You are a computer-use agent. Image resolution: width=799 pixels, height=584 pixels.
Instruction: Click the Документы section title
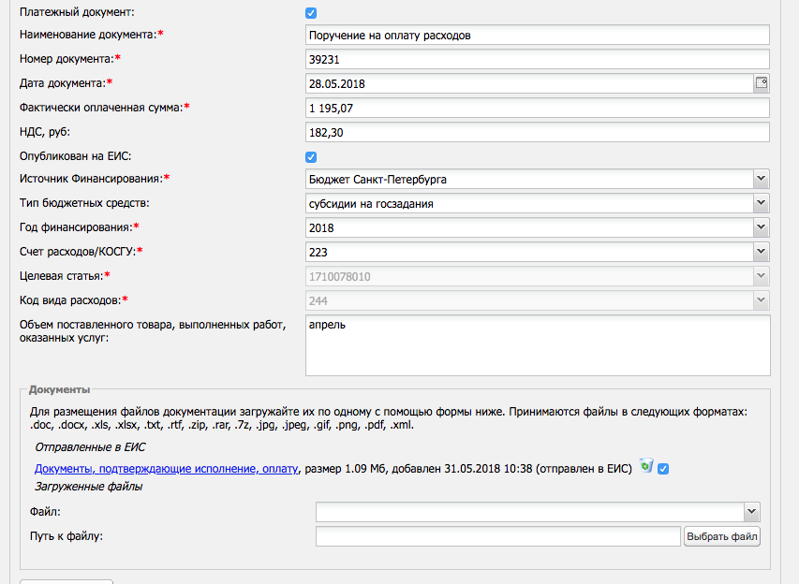coord(59,389)
